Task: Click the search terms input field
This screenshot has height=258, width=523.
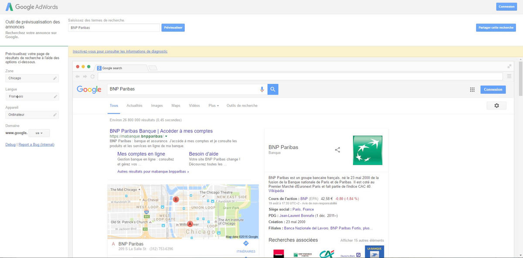Action: coord(114,27)
